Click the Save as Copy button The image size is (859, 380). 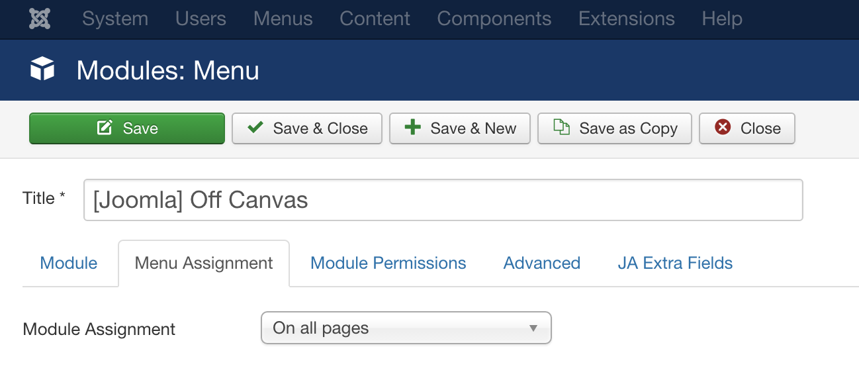615,128
